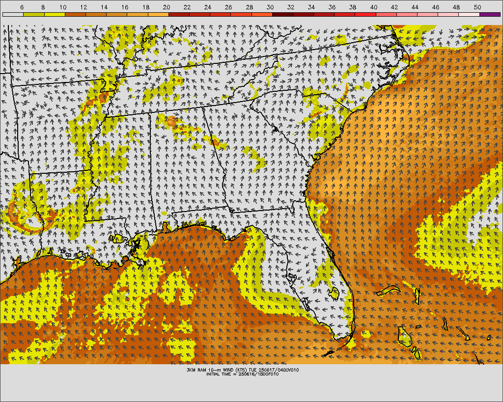This screenshot has height=402, width=503.
Task: Click the legend label "22"
Action: (x=187, y=7)
